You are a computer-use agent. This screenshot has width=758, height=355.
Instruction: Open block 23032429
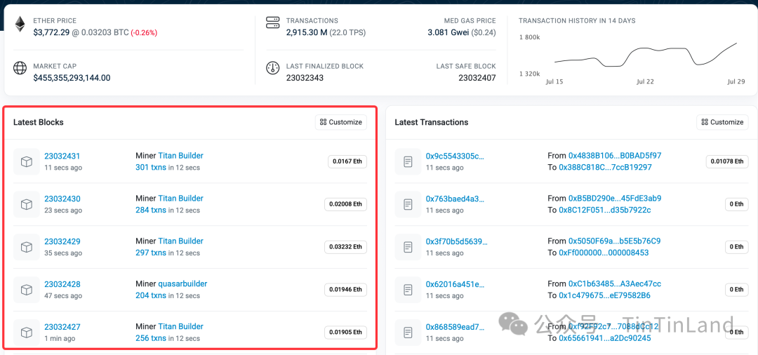[62, 241]
